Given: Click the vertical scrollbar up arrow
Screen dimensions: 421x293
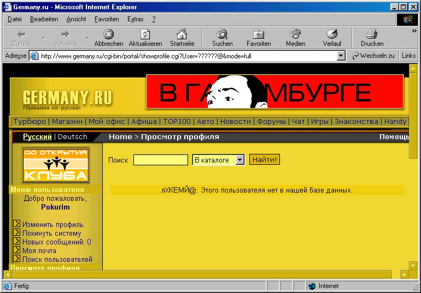Looking at the screenshot, I should (x=413, y=69).
